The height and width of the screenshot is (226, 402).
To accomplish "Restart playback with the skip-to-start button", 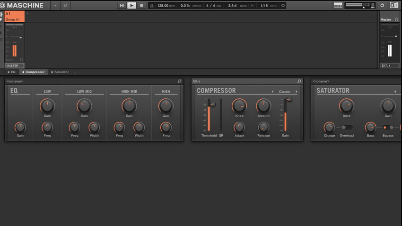I will [x=122, y=5].
